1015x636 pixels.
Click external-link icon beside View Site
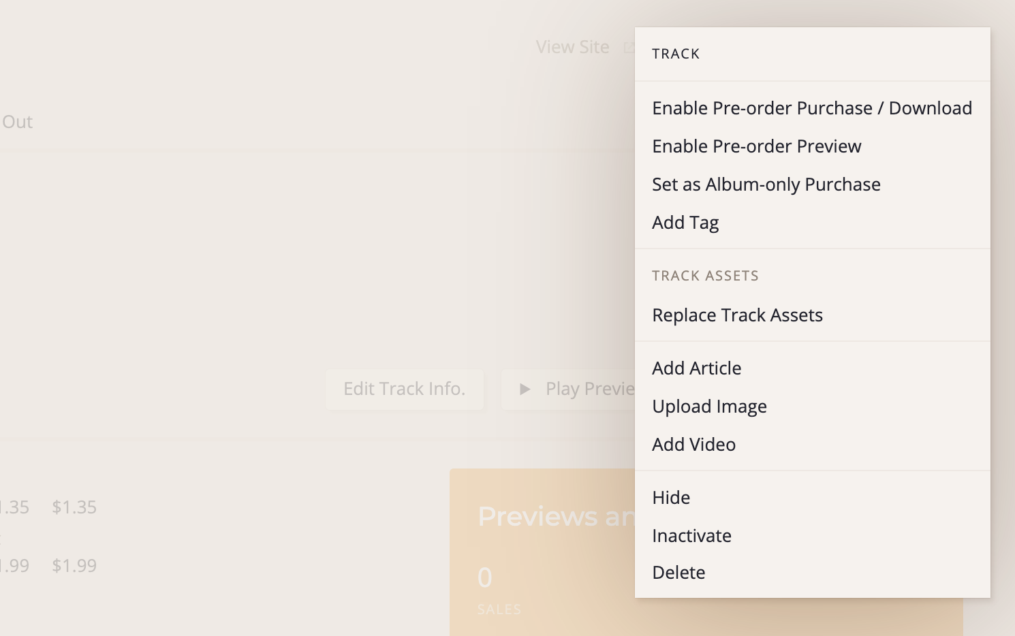[629, 48]
